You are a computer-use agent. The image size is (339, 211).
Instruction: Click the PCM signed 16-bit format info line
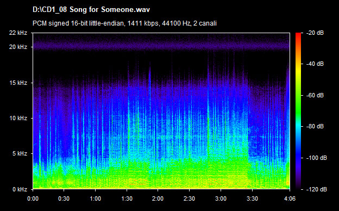[124, 23]
